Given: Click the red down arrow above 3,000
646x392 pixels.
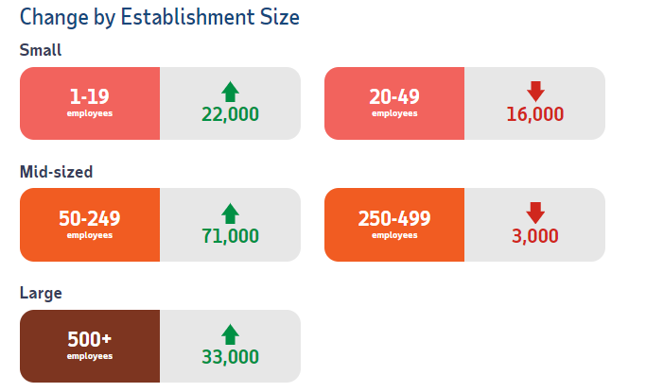Looking at the screenshot, I should [x=535, y=213].
